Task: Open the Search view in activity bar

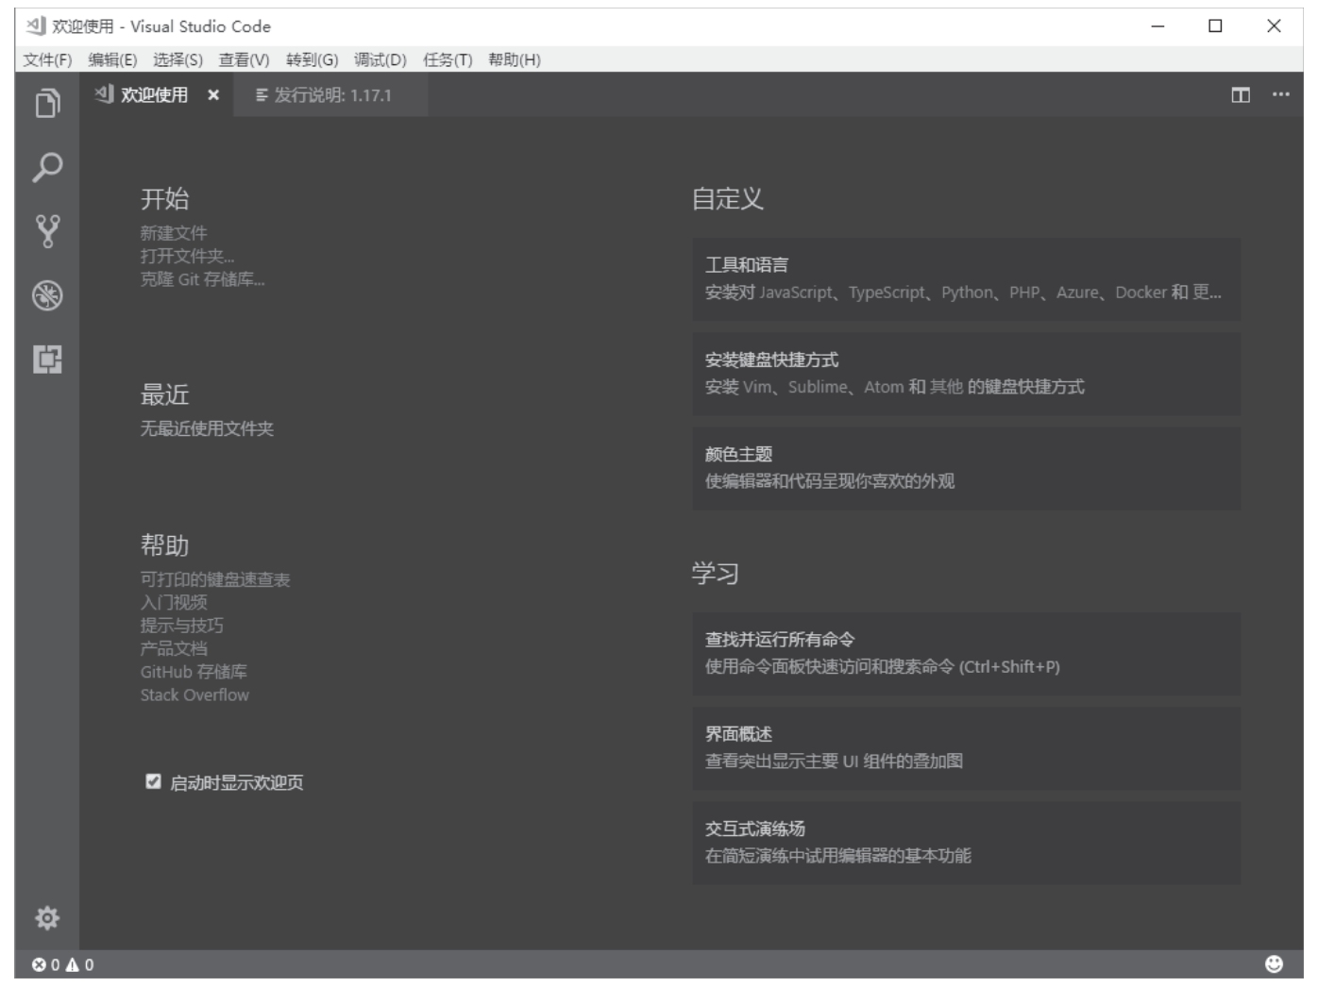Action: (47, 167)
